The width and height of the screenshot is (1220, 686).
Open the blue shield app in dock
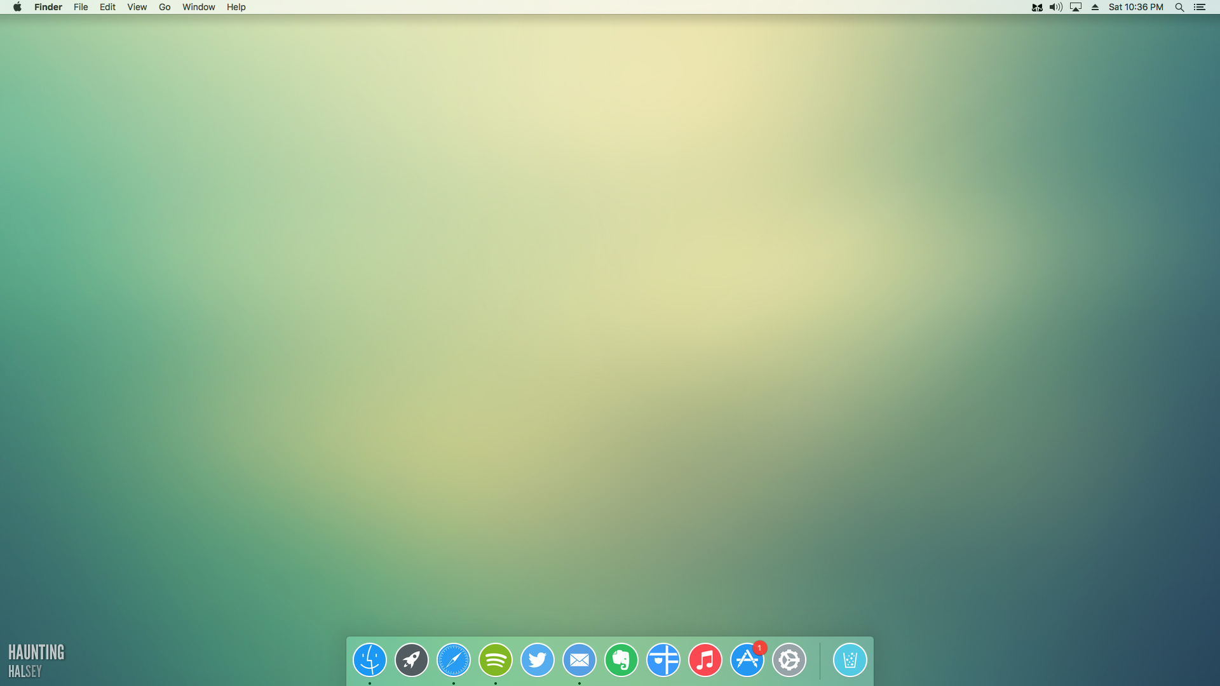click(663, 660)
